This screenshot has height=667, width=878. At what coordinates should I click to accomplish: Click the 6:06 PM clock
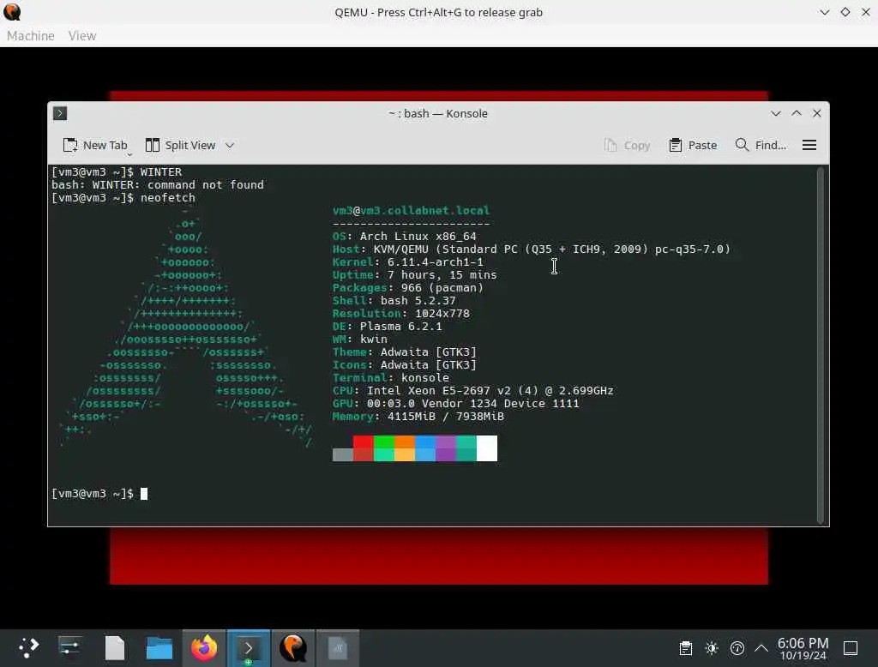(803, 642)
